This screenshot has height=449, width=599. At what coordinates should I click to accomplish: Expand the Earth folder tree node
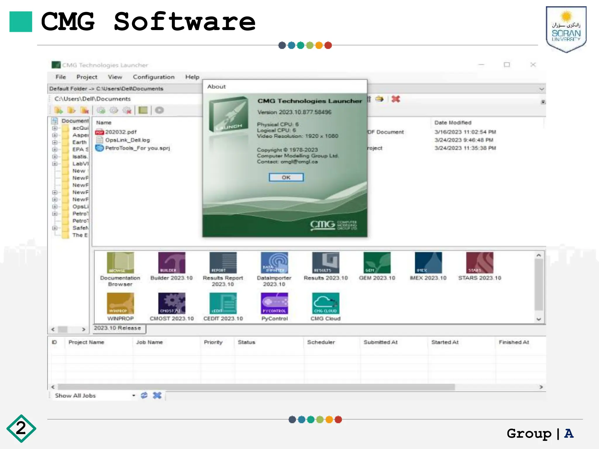point(55,142)
